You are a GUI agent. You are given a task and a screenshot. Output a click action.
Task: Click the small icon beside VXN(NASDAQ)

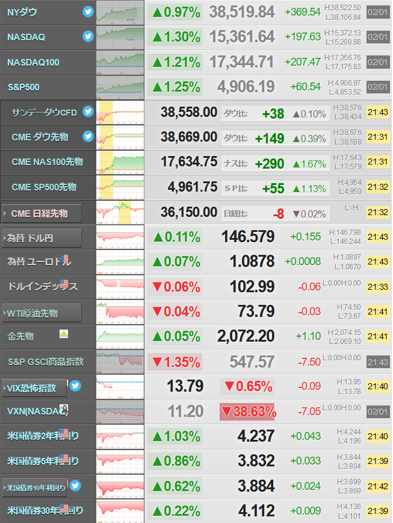64,409
